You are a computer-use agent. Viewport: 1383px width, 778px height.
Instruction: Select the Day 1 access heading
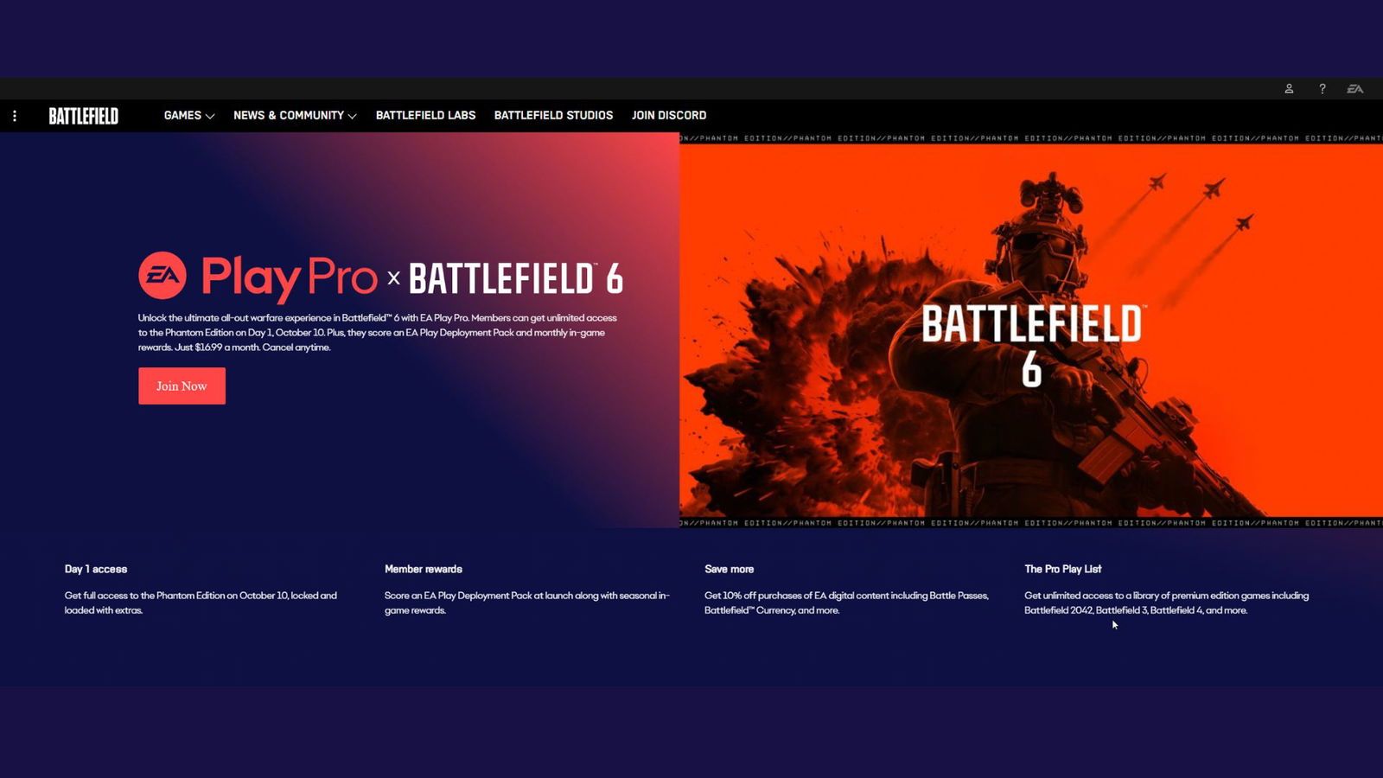click(x=96, y=569)
